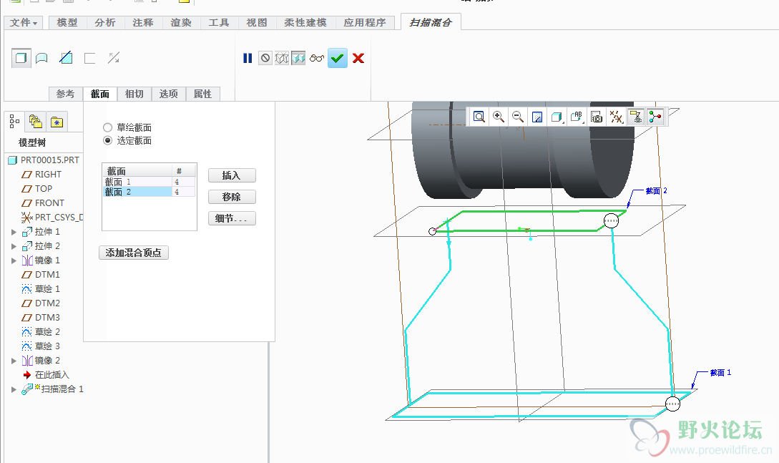Select the attached preview mode icon
Screen dimensions: 779x463
(298, 58)
